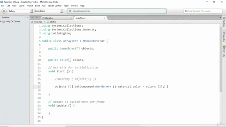This screenshot has width=226, height=127.
Task: Expand the Unity C# Course solution node
Action: 1,22
